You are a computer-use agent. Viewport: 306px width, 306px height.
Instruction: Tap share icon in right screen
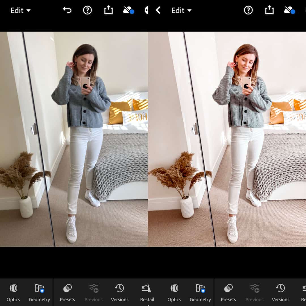[x=269, y=10]
